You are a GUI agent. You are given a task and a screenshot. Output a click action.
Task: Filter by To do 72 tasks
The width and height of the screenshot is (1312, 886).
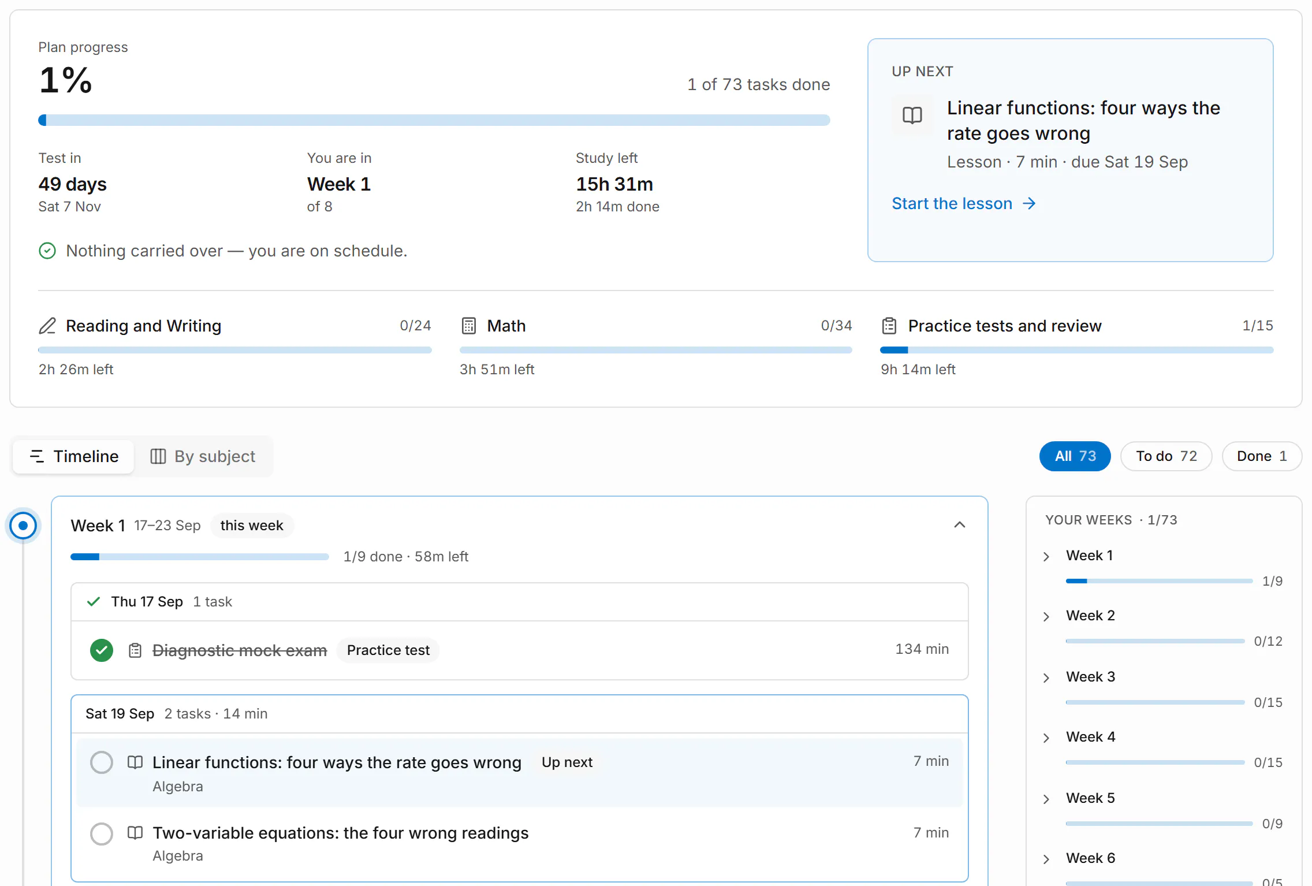pos(1166,456)
